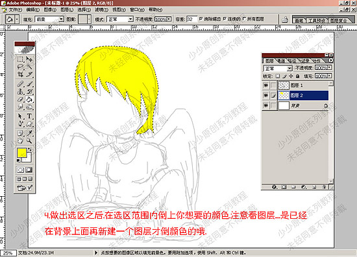The height and width of the screenshot is (257, 357).
Task: Open 填充 fill source dropdown
Action: click(61, 19)
